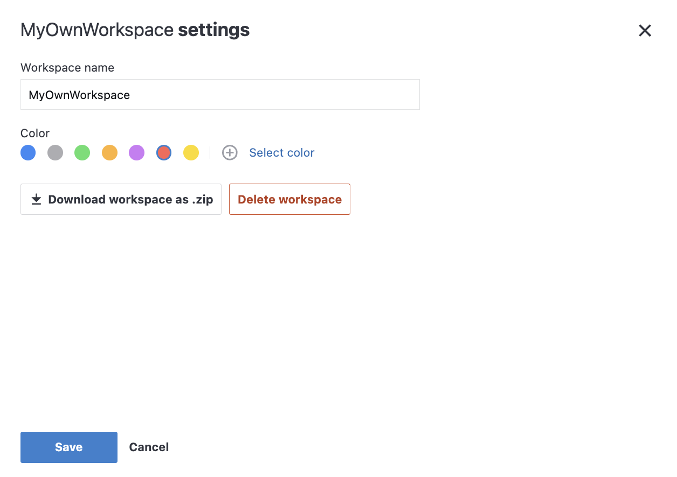Click the Select color link
Screen dimensions: 677x477
tap(281, 152)
